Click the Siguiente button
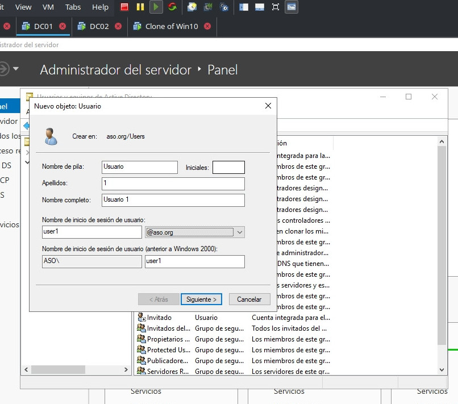Screen dimensions: 458x404 [x=201, y=299]
